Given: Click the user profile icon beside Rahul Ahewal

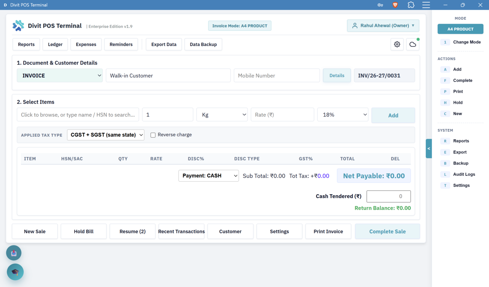Looking at the screenshot, I should pos(355,26).
